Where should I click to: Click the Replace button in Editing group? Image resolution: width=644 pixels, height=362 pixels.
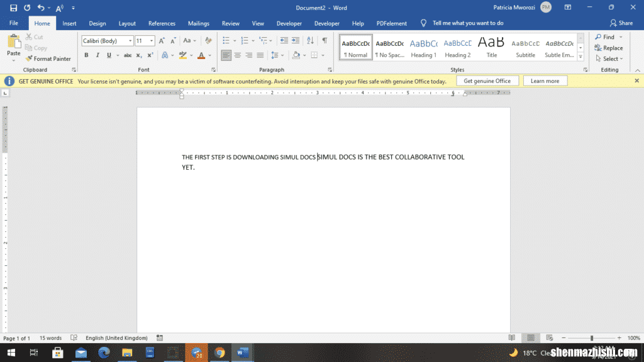tap(609, 48)
